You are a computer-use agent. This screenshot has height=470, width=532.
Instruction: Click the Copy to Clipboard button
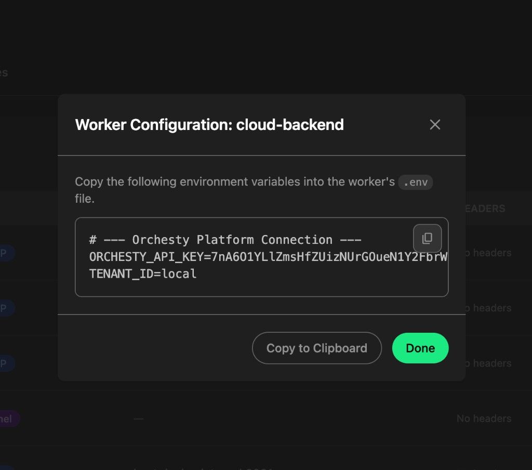(316, 348)
